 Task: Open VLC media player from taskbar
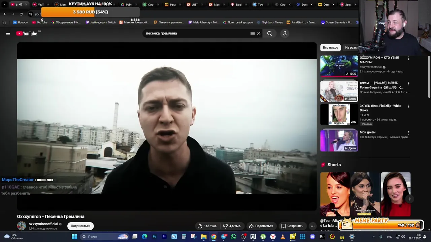283,237
